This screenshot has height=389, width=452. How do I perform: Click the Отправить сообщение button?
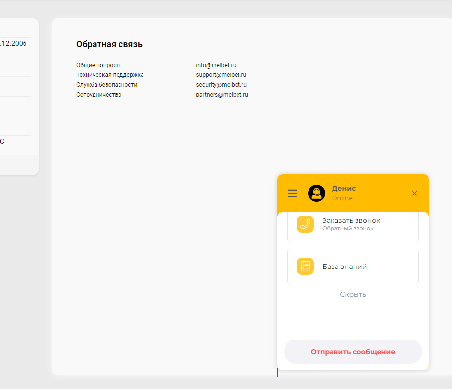click(x=353, y=351)
